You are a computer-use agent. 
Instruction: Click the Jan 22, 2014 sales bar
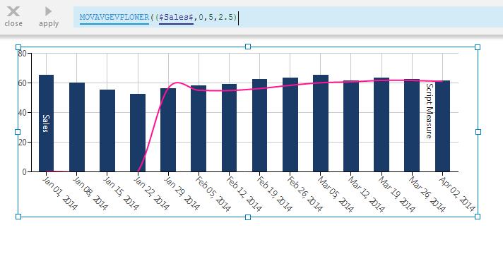(138, 133)
